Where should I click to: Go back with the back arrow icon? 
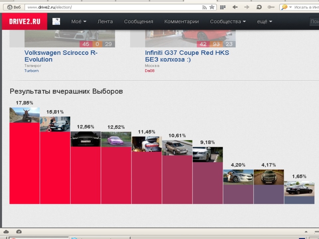[235, 7]
